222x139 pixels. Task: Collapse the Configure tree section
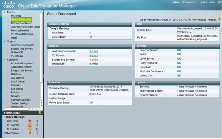[x=5, y=60]
